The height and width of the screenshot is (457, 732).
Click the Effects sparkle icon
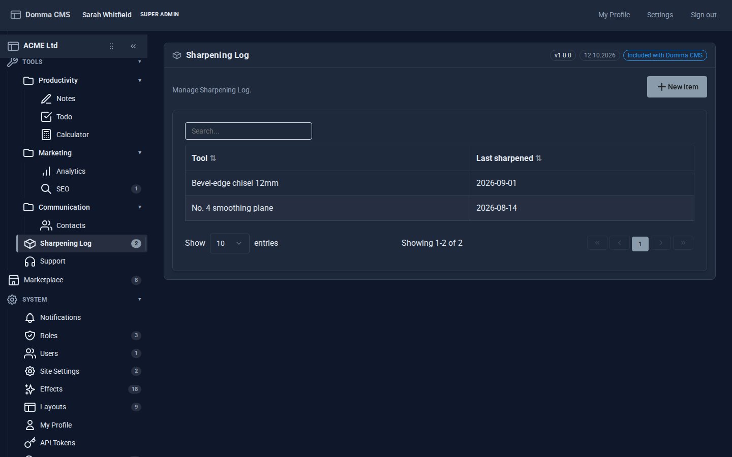pos(30,389)
